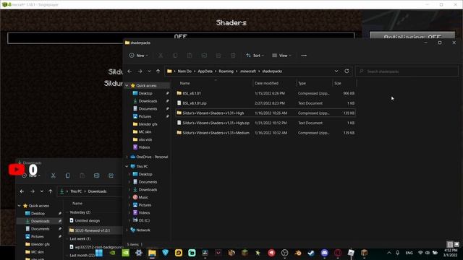Image resolution: width=463 pixels, height=260 pixels.
Task: Open the View menu
Action: [281, 56]
